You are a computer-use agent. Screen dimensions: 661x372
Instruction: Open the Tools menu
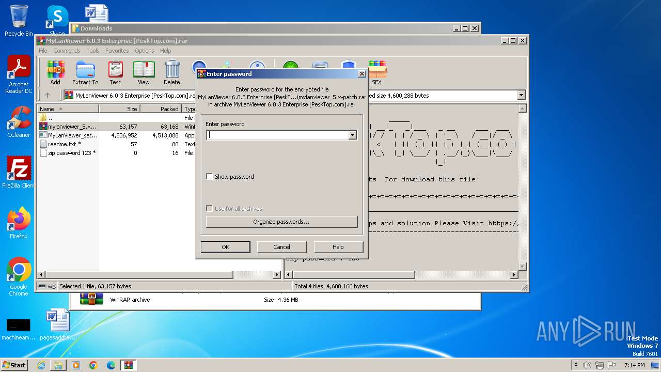point(93,51)
